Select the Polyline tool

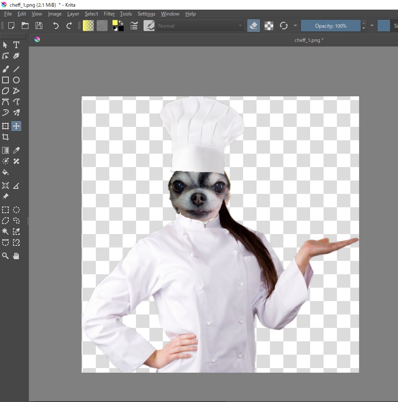pos(16,91)
